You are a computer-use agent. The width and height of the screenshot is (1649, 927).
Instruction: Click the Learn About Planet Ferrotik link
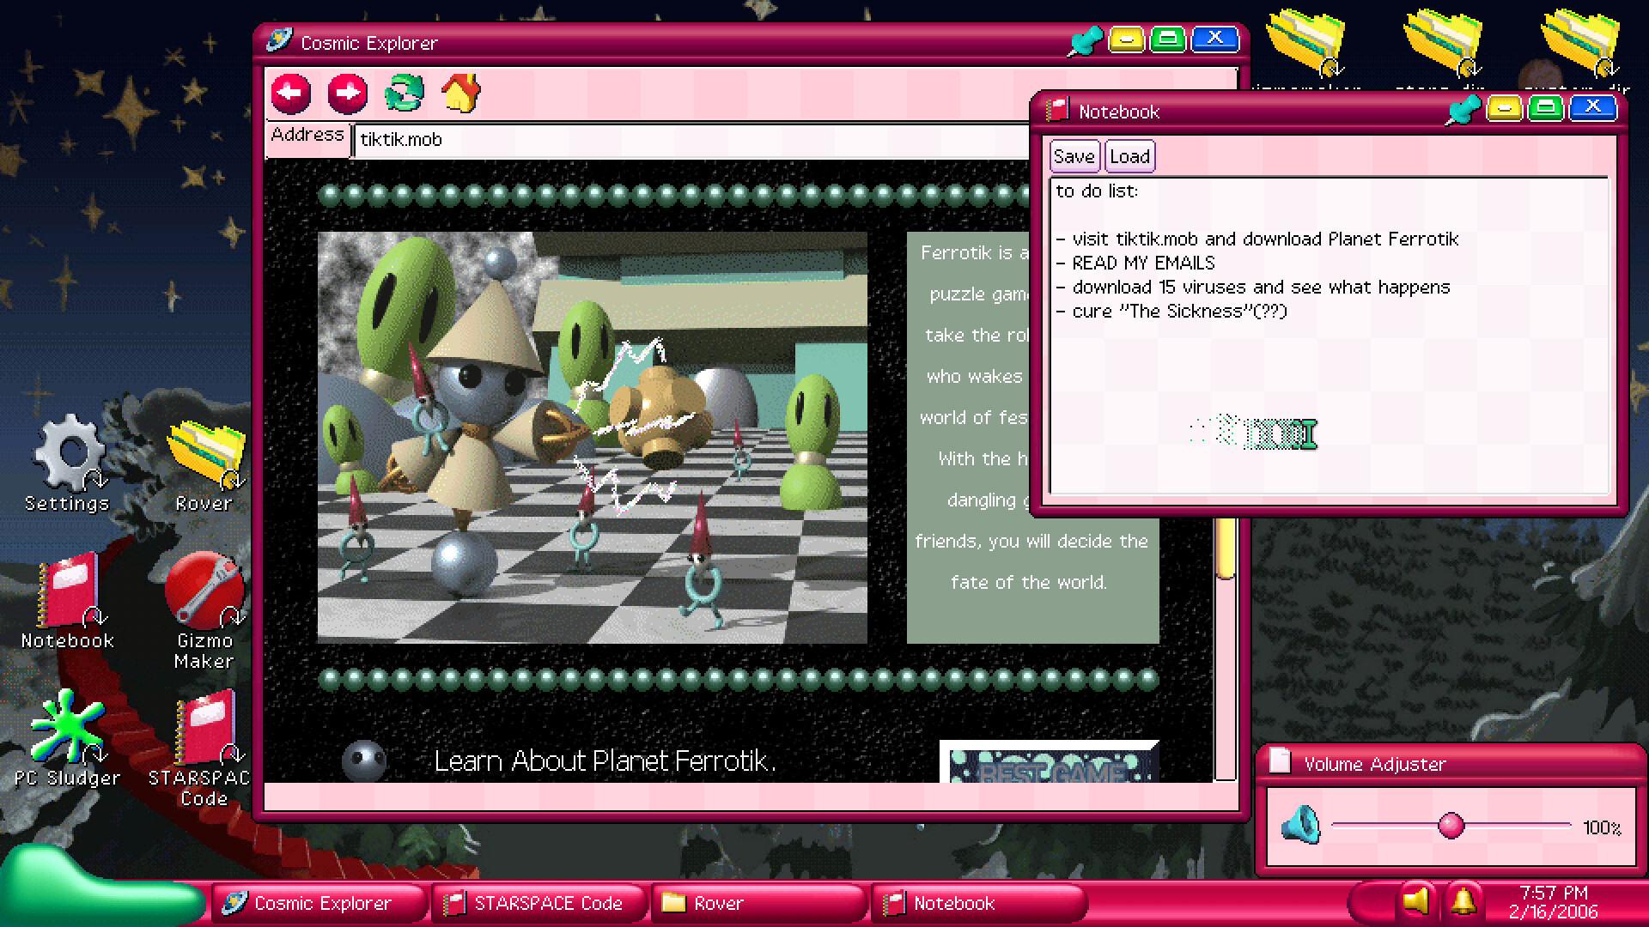tap(604, 760)
